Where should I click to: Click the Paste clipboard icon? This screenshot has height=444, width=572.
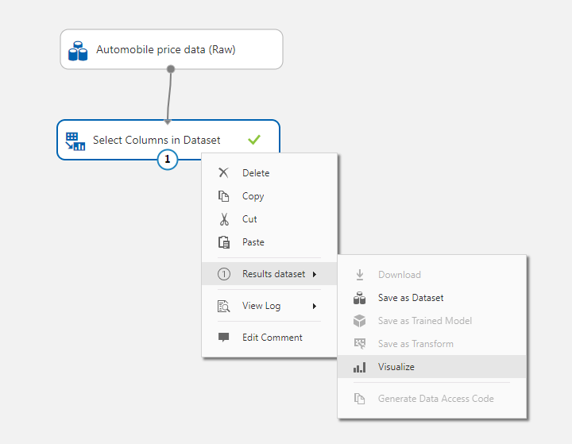pos(224,242)
